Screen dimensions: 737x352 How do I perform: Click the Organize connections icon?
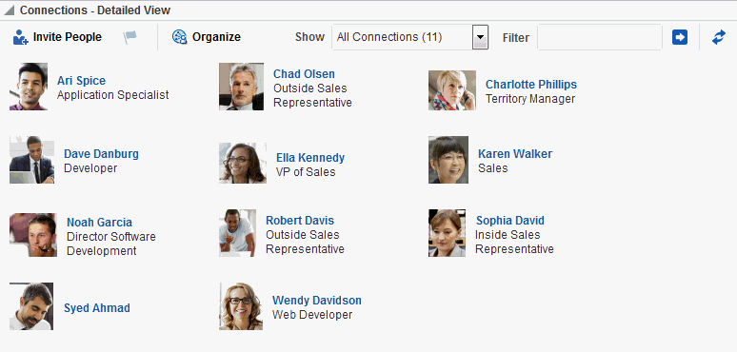coord(180,36)
